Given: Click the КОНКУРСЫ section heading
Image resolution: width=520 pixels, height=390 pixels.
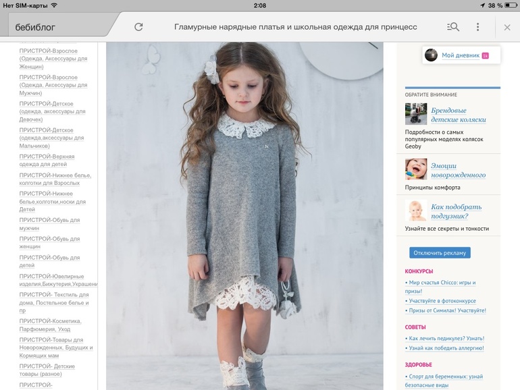Looking at the screenshot, I should click(x=419, y=271).
